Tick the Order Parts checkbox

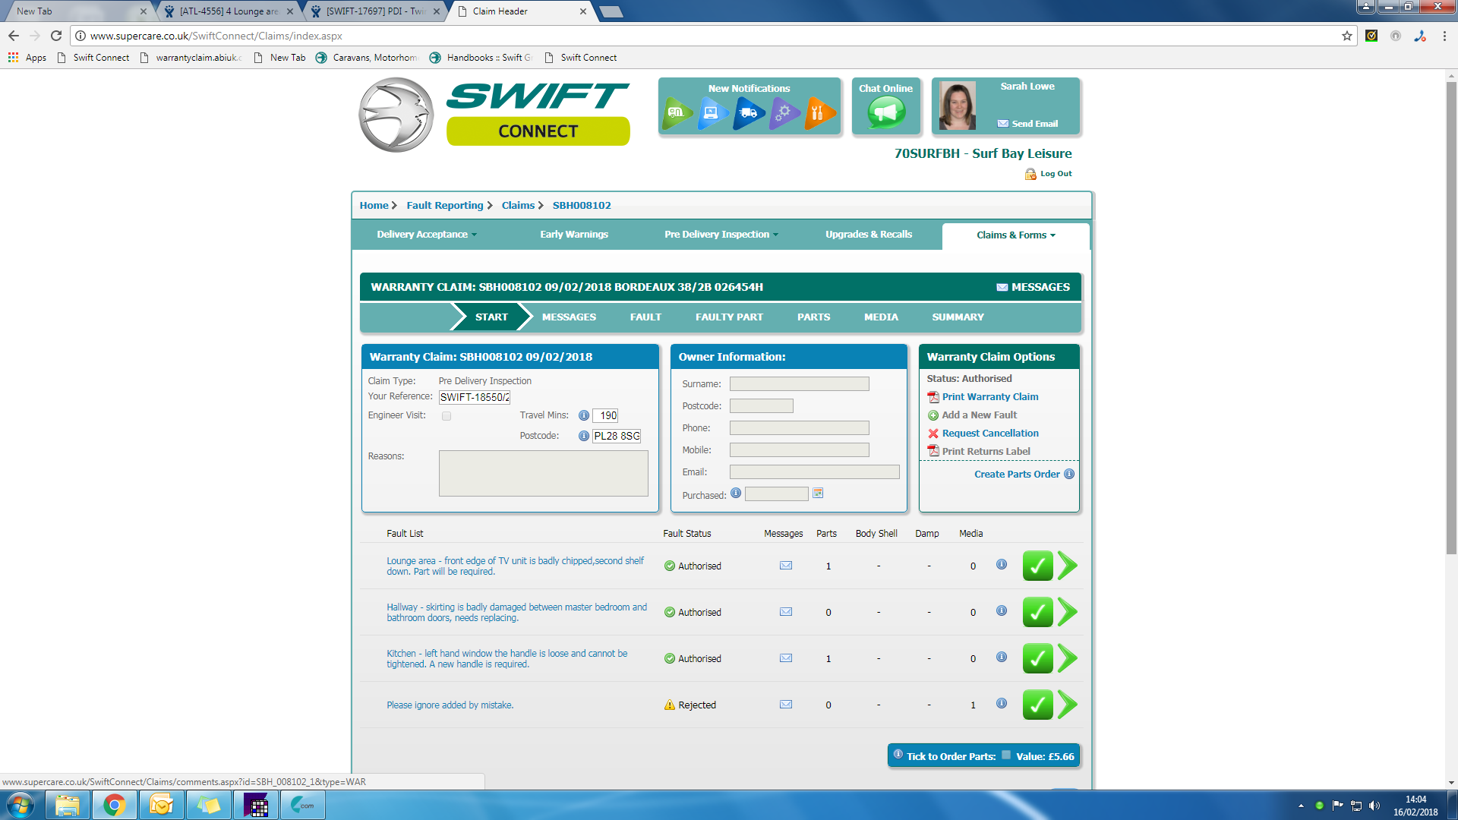pos(1006,755)
